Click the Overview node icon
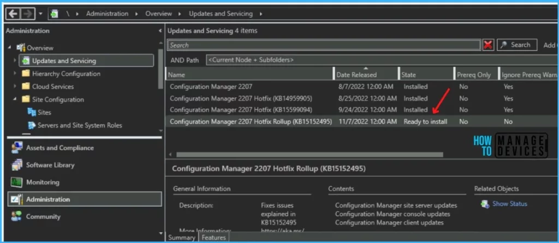This screenshot has height=243, width=559. (x=21, y=48)
